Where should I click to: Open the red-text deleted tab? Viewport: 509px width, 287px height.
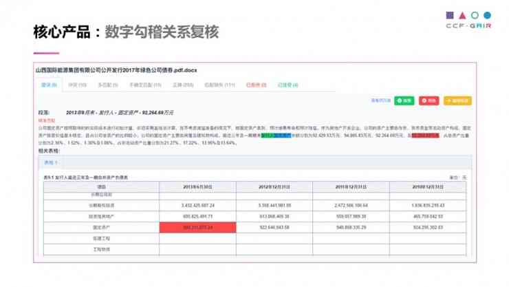tap(256, 85)
